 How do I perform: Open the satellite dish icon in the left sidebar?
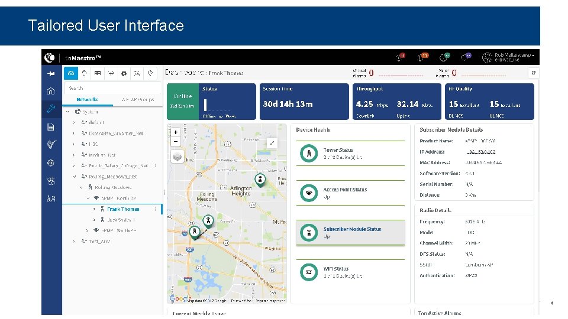click(51, 145)
